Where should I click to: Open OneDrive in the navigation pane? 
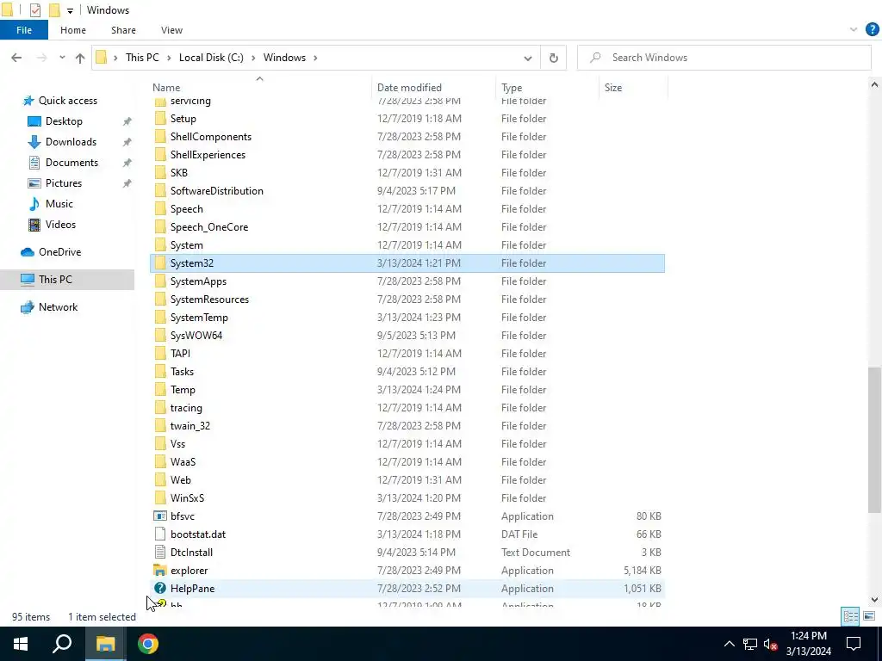[59, 252]
